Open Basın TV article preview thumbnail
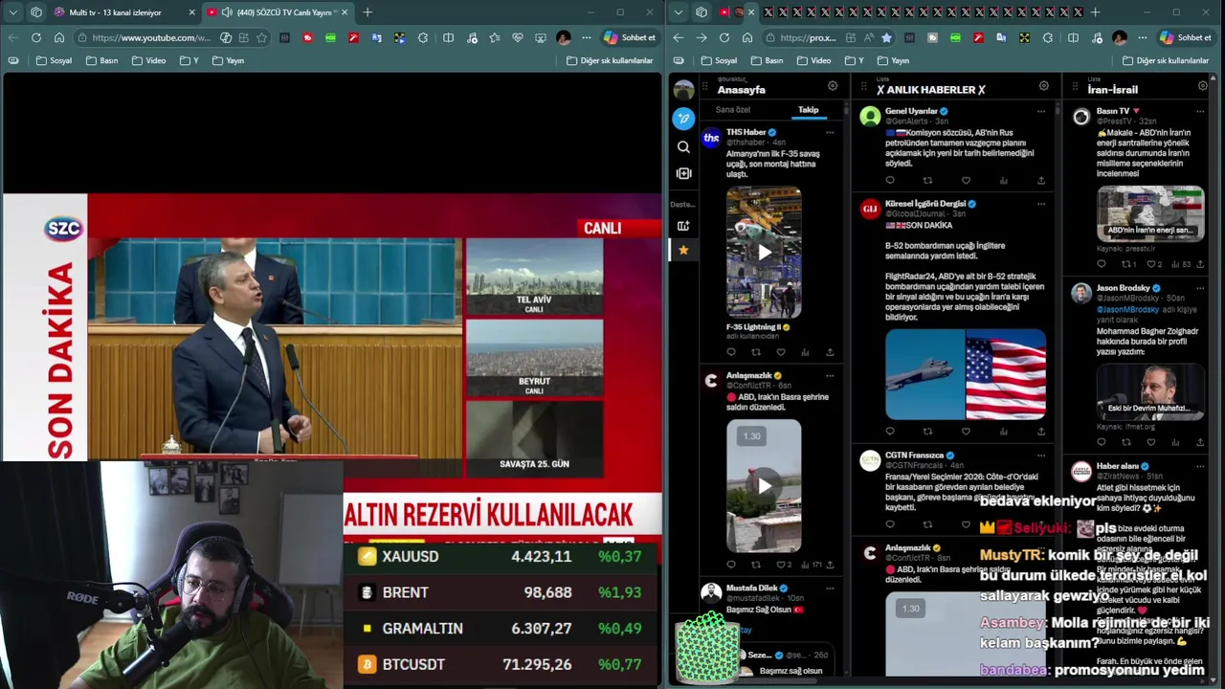The image size is (1225, 689). pyautogui.click(x=1150, y=212)
